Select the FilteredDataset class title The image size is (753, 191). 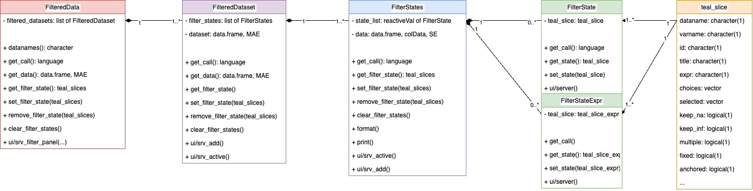[234, 7]
